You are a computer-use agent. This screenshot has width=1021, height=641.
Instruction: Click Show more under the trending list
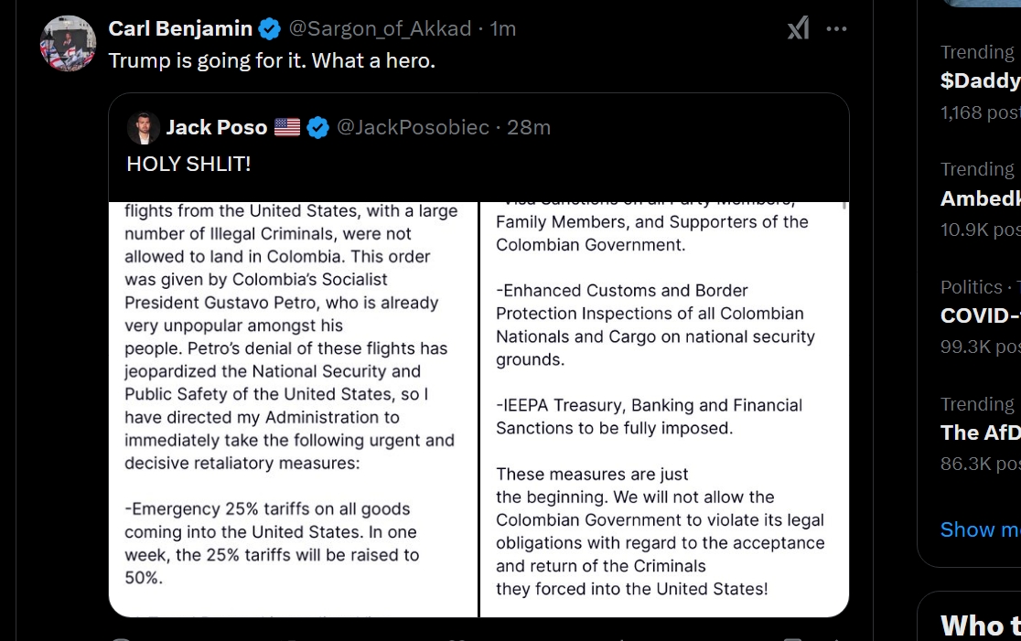(980, 529)
